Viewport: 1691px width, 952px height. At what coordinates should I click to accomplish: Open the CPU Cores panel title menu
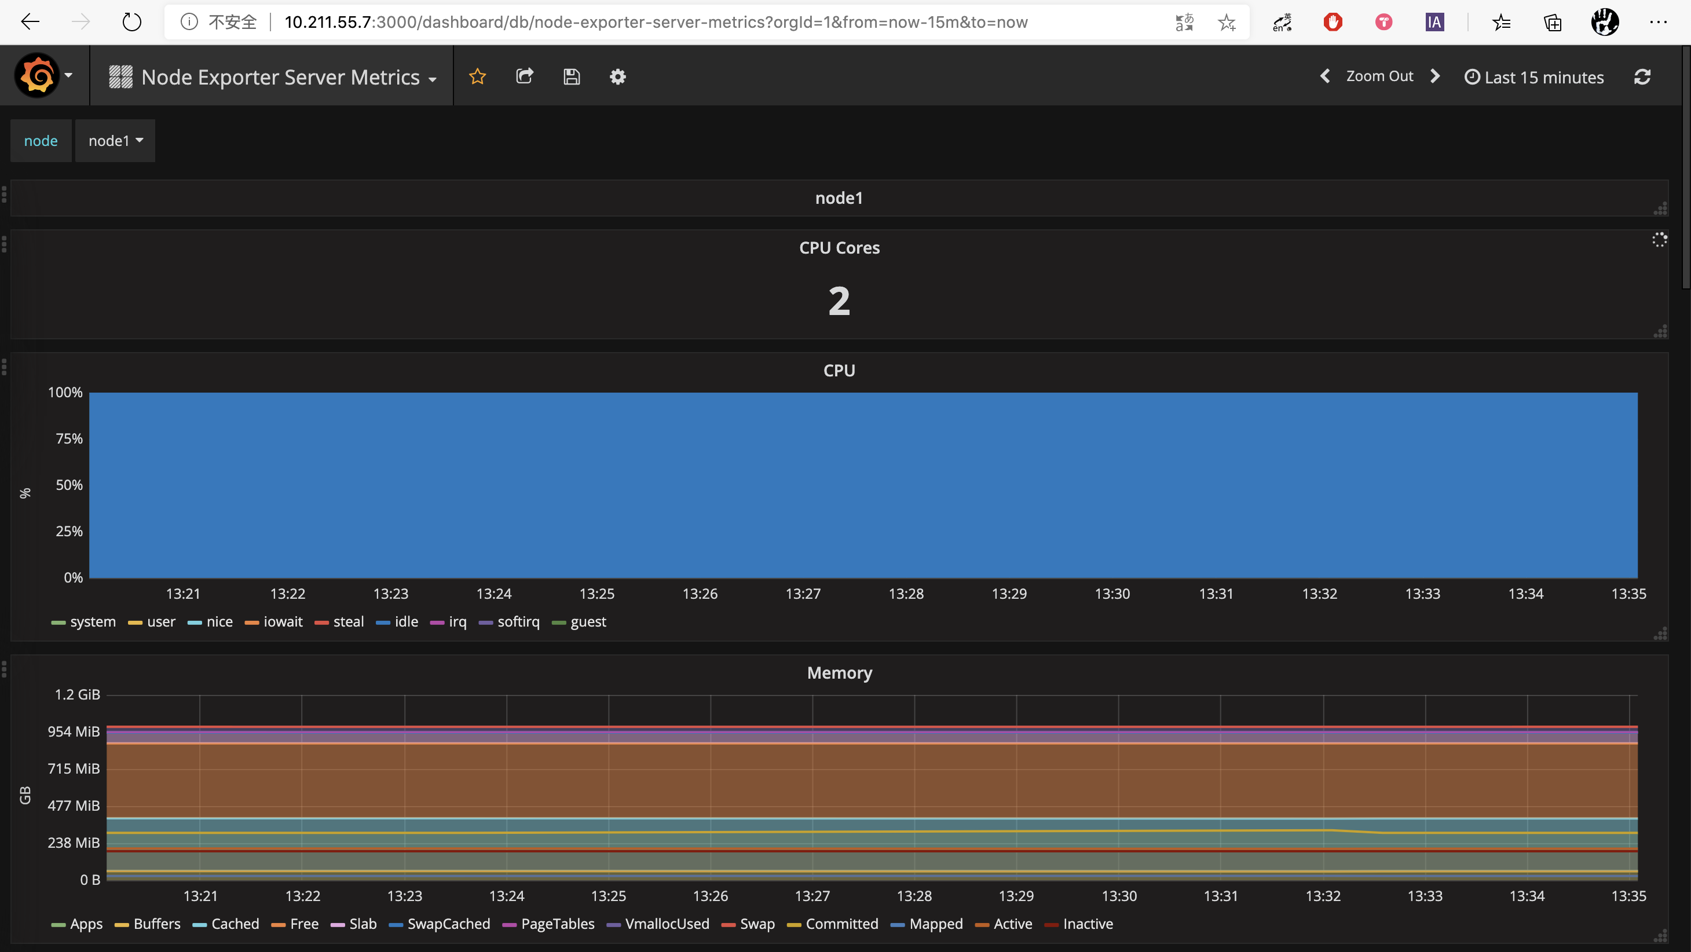[839, 247]
